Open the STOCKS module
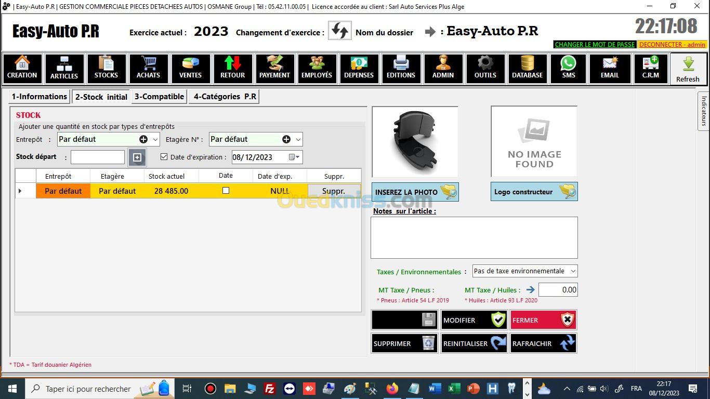 click(106, 69)
